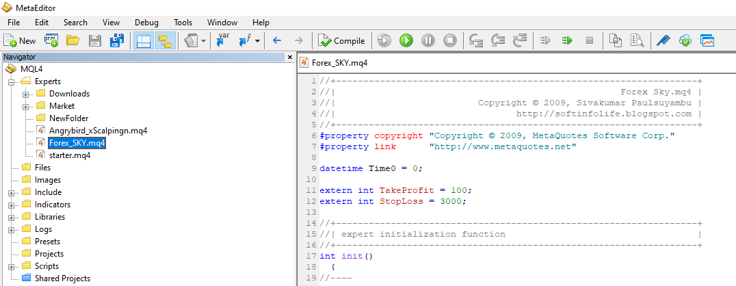736x286 pixels.
Task: Click the small square stop profiling icon
Action: [590, 41]
